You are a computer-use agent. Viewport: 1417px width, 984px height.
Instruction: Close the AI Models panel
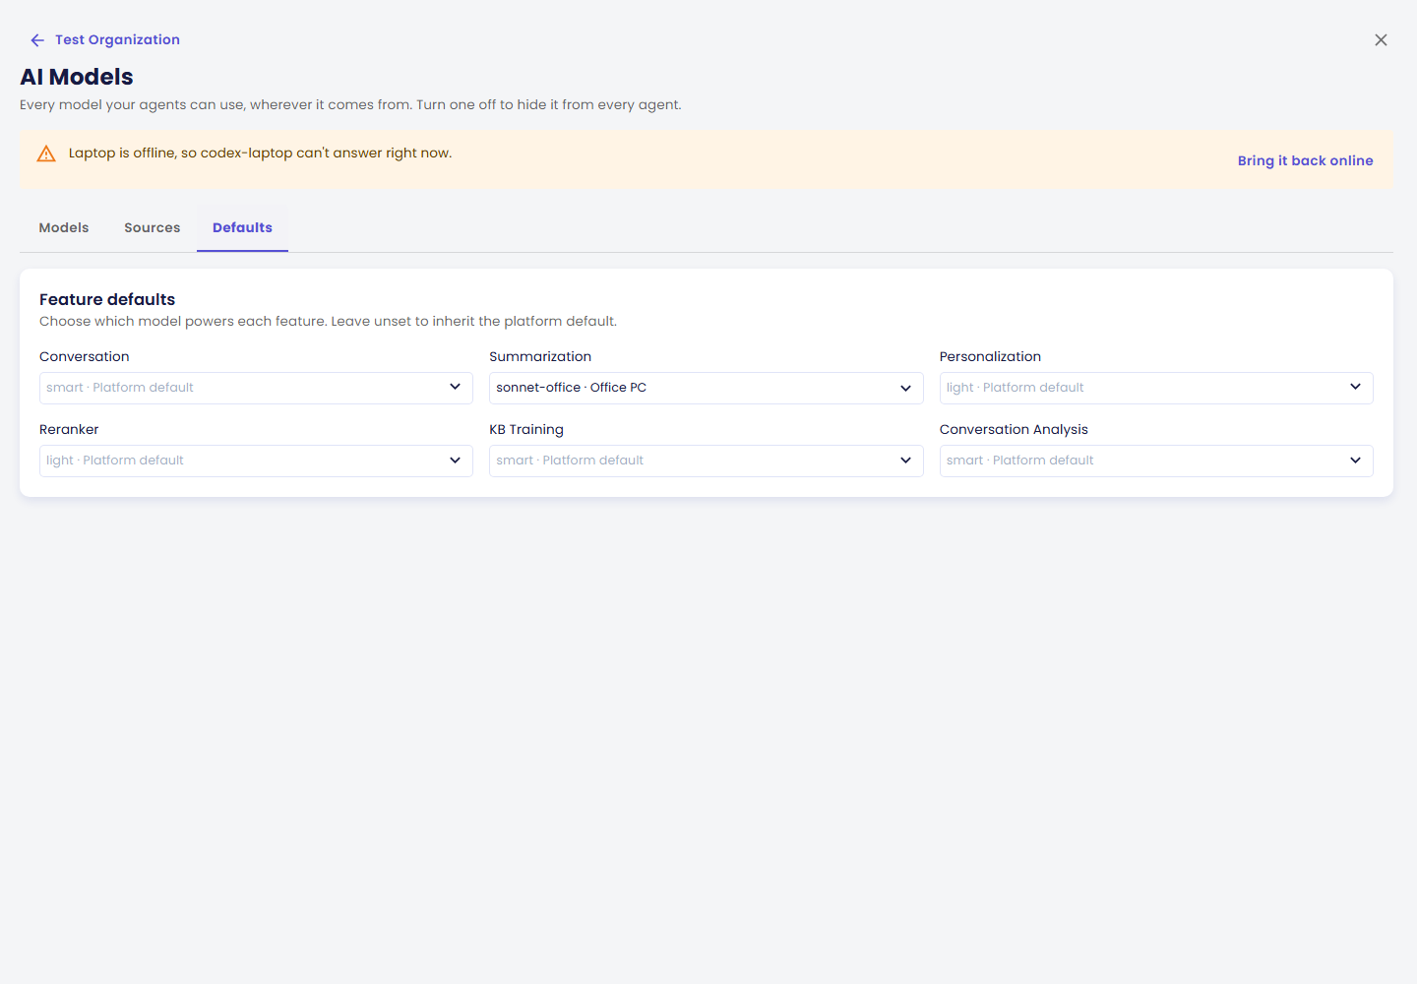click(1381, 40)
